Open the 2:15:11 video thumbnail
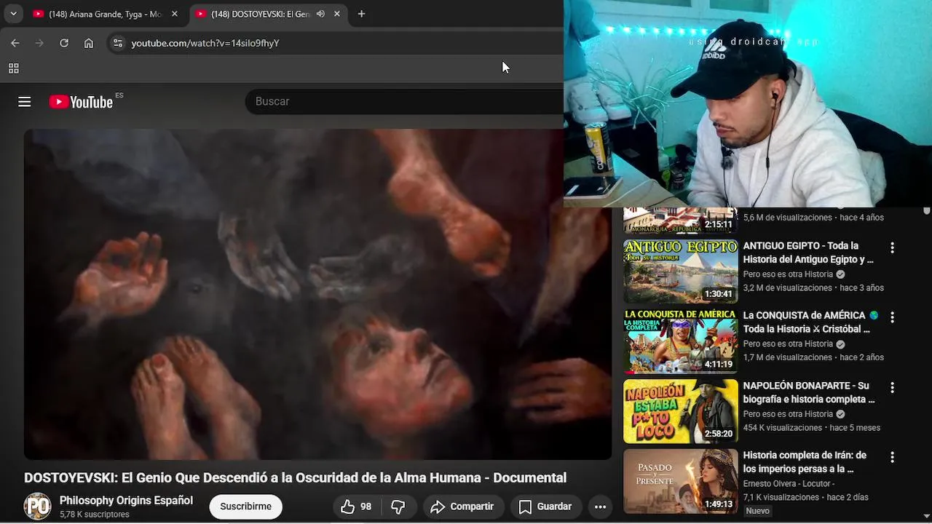 (x=680, y=221)
